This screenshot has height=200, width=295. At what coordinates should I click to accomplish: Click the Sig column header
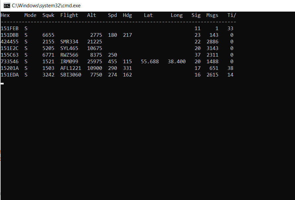click(196, 15)
